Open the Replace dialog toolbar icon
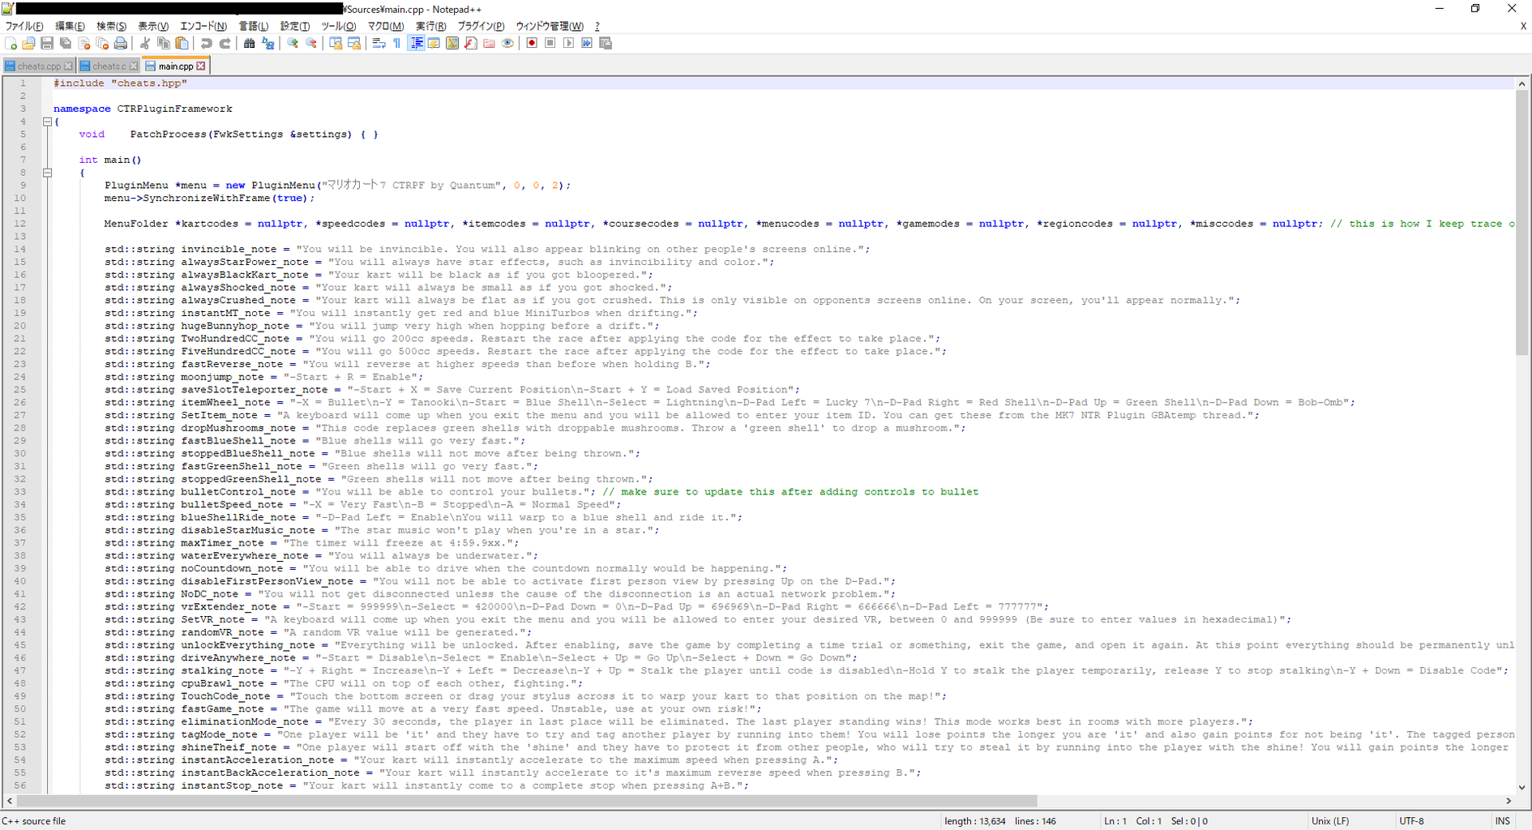This screenshot has width=1532, height=830. pos(268,44)
